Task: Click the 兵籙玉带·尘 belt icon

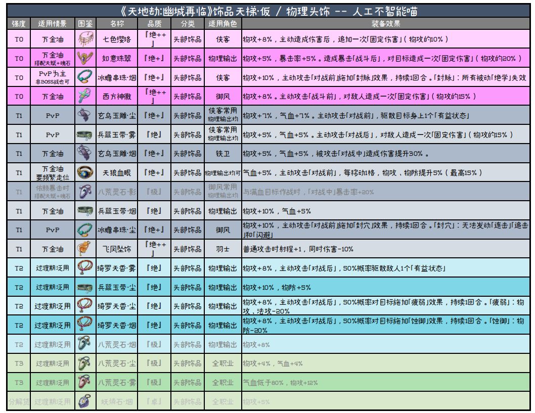Action: 85,288
